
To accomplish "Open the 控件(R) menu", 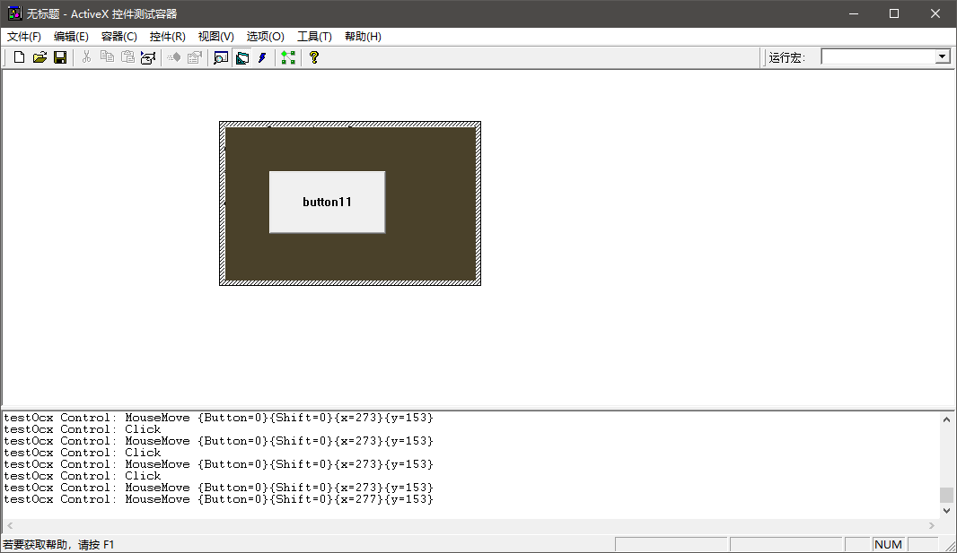I will pos(167,37).
